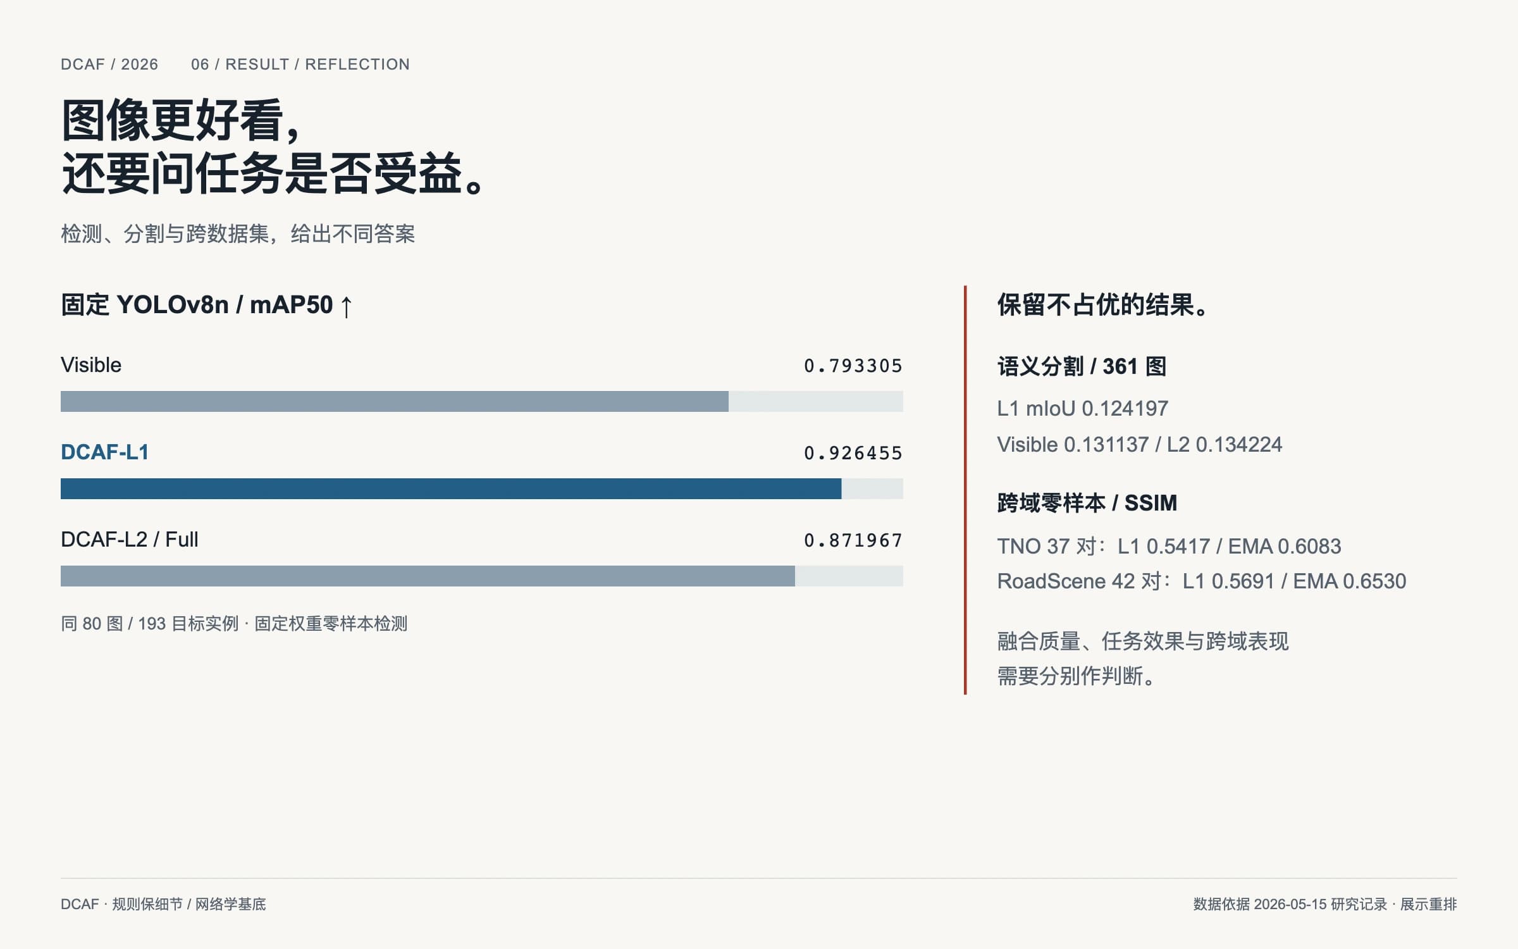Click the footer 数据依据 2026-05-15 研究记录

point(1290,904)
